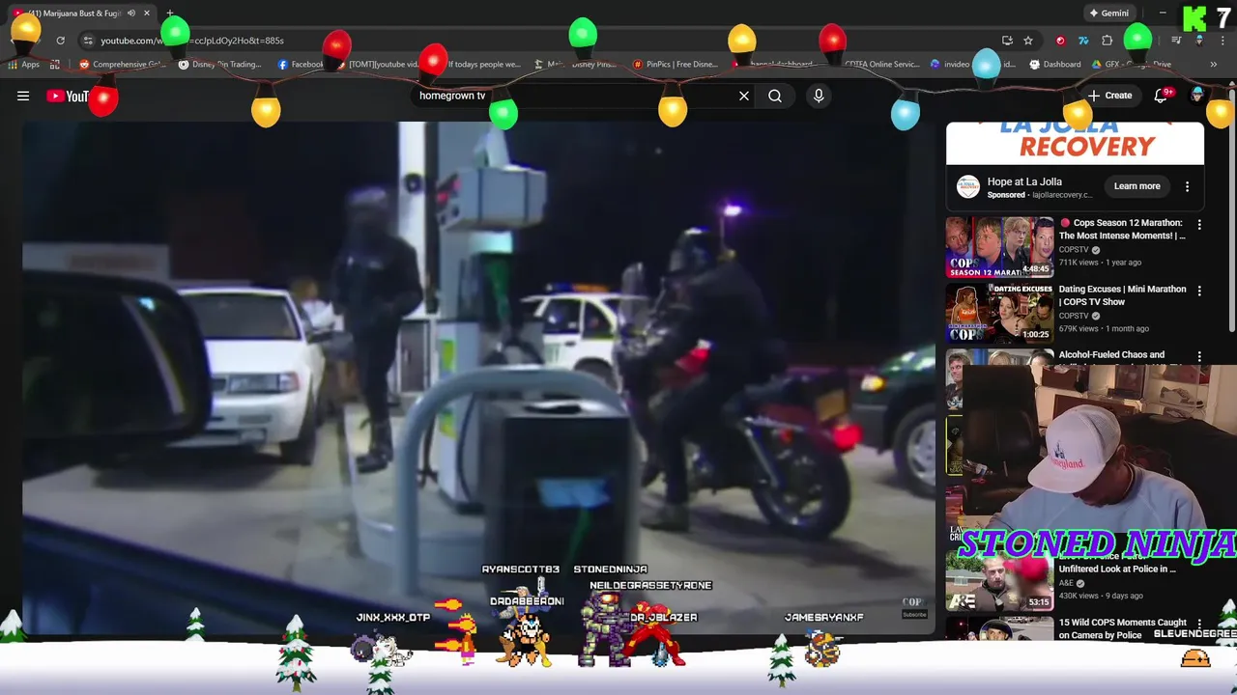Open more options for Cops Season 12 Marathon
Screen dimensions: 1237x695
[x=1199, y=225]
